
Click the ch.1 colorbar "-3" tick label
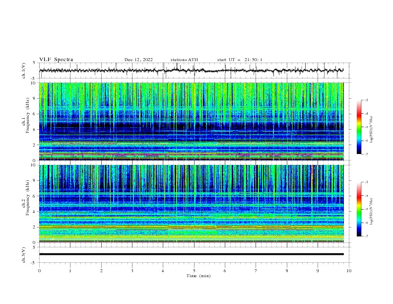pyautogui.click(x=366, y=100)
